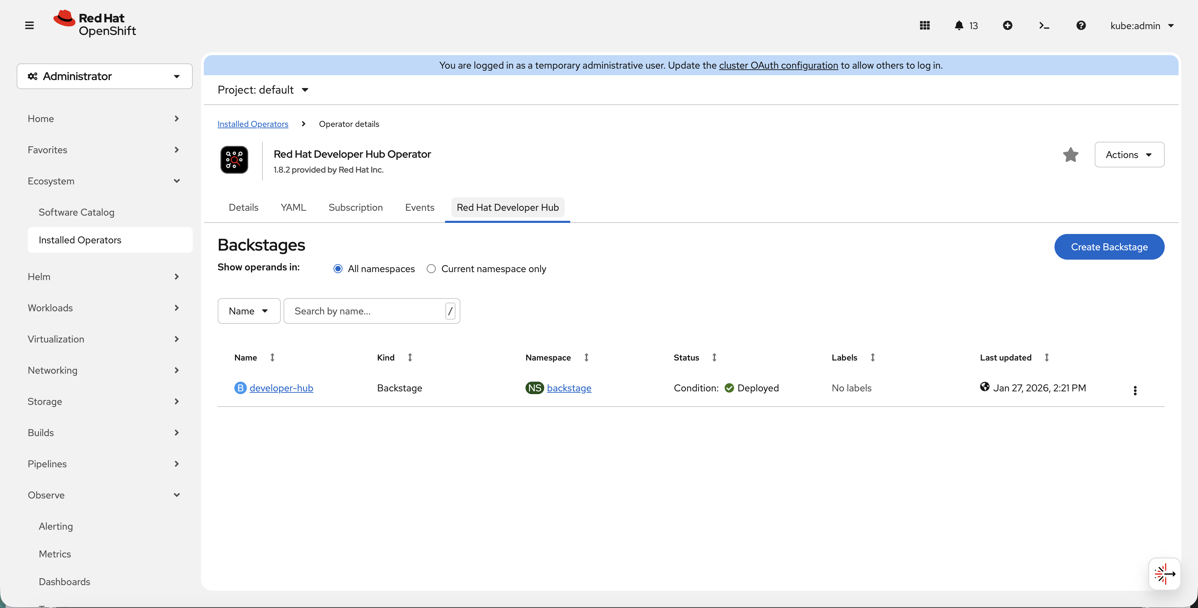Viewport: 1198px width, 608px height.
Task: Open the help question mark icon
Action: [x=1081, y=26]
